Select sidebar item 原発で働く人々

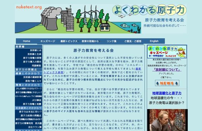tap(33, 81)
